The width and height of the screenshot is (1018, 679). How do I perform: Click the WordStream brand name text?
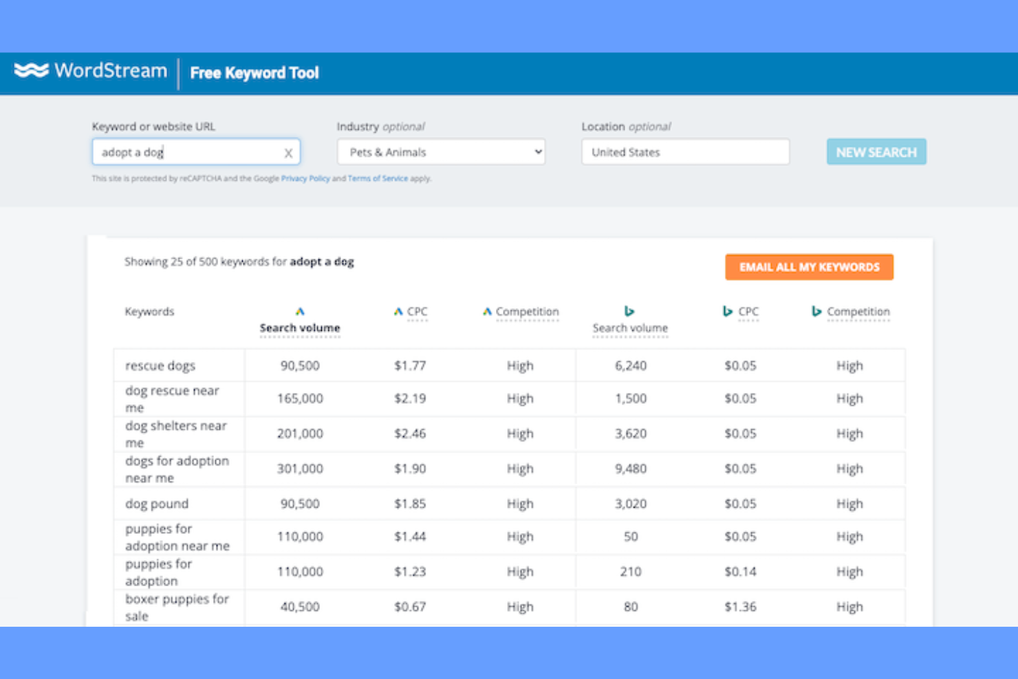[x=111, y=70]
